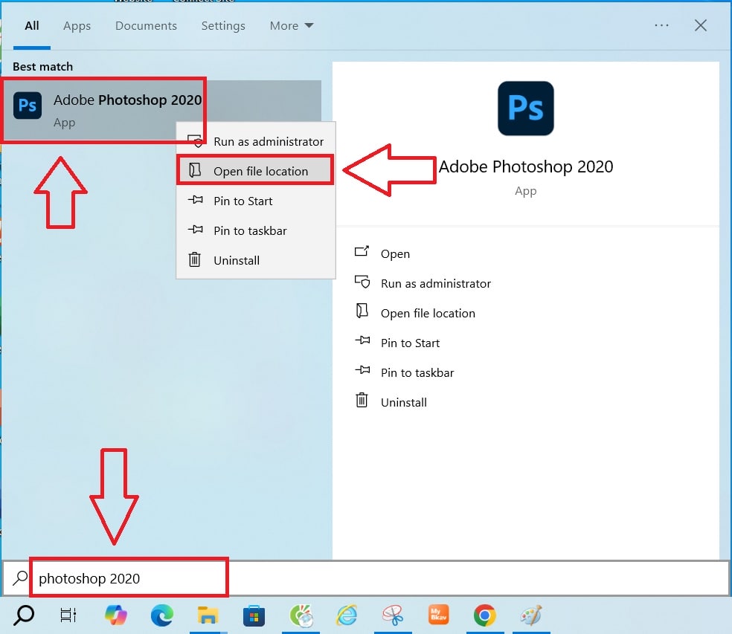This screenshot has height=634, width=732.
Task: Open Microsoft Edge from the taskbar
Action: (x=162, y=615)
